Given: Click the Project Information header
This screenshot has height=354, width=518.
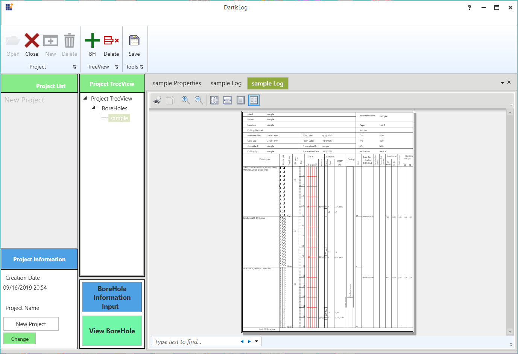Looking at the screenshot, I should pos(39,259).
